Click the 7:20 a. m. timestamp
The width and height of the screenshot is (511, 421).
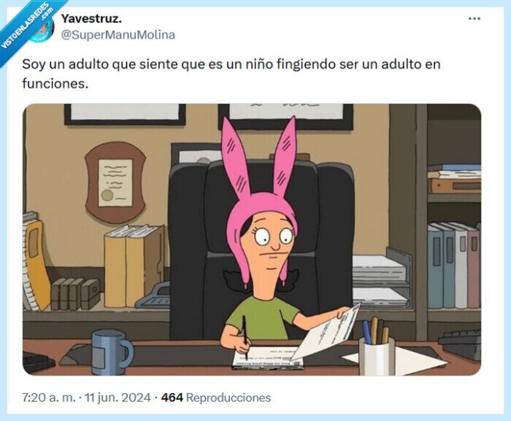pos(49,398)
